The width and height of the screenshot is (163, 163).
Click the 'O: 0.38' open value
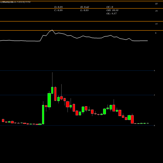(x=58, y=7)
